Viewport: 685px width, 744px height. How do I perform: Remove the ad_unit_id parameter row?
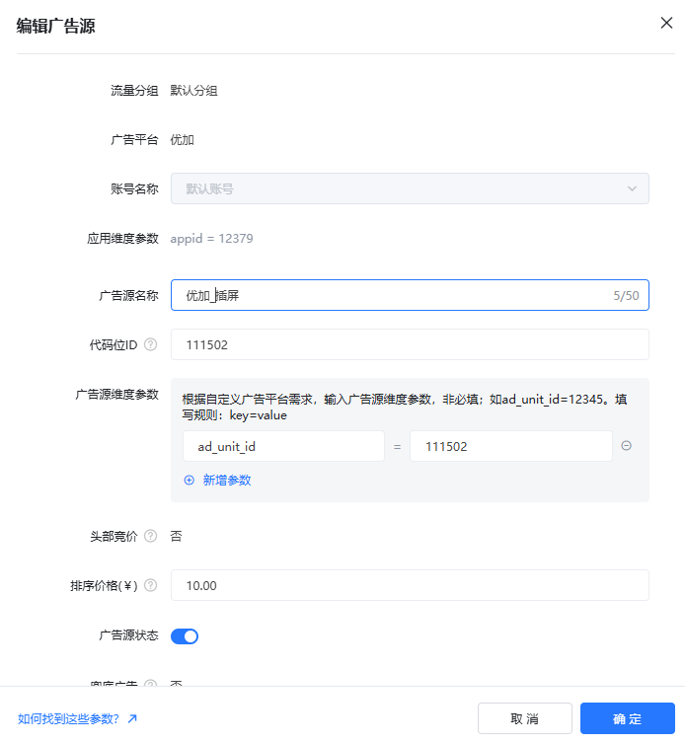[626, 446]
